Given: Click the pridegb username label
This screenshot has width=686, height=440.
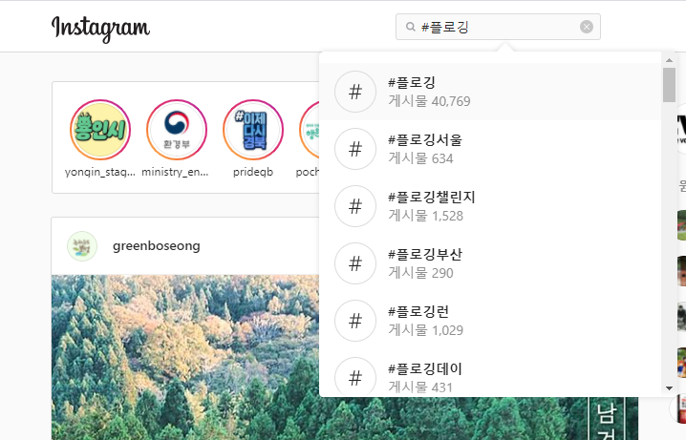Looking at the screenshot, I should pos(253,172).
